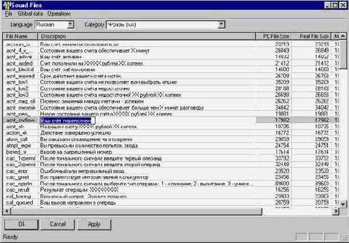The height and width of the screenshot is (243, 349).
Task: Expand the Category dropdown arrow
Action: click(221, 25)
